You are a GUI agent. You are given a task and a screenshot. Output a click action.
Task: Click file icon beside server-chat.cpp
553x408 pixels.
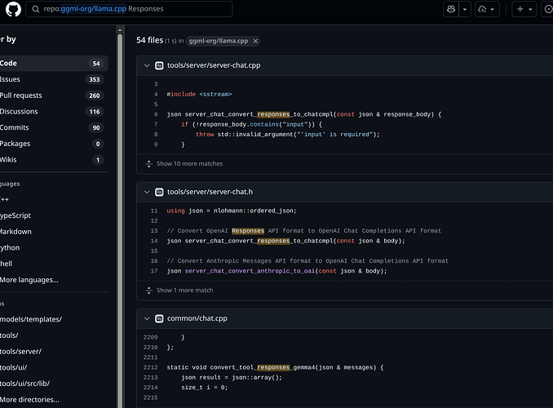coord(159,65)
